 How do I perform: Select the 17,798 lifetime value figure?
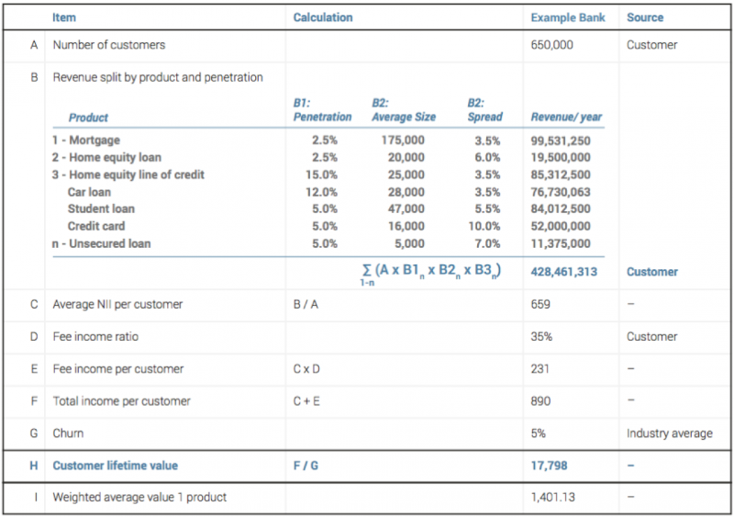549,466
